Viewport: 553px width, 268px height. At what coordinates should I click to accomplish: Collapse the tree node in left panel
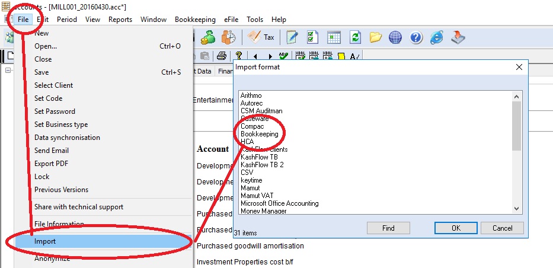click(x=8, y=70)
